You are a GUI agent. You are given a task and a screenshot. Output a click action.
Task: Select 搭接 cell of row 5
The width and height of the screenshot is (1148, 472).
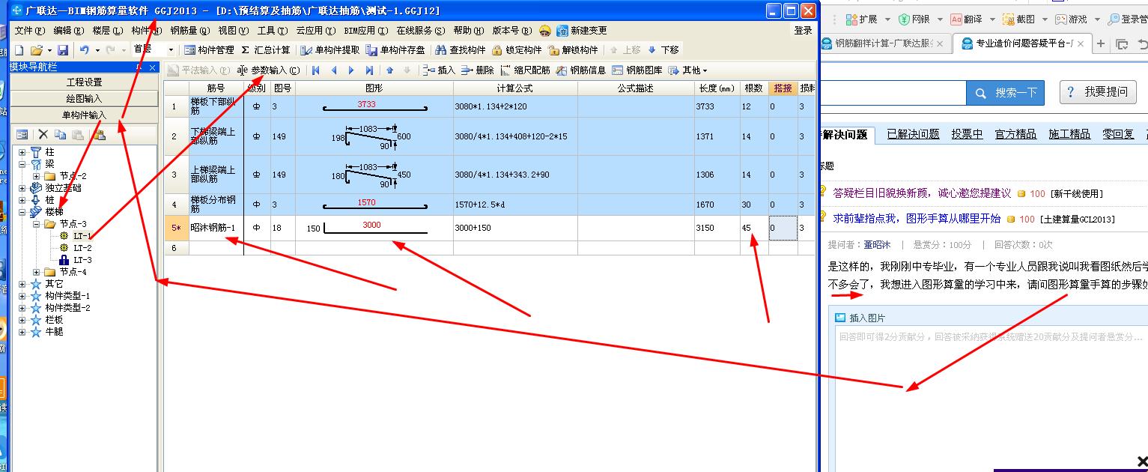pyautogui.click(x=783, y=228)
